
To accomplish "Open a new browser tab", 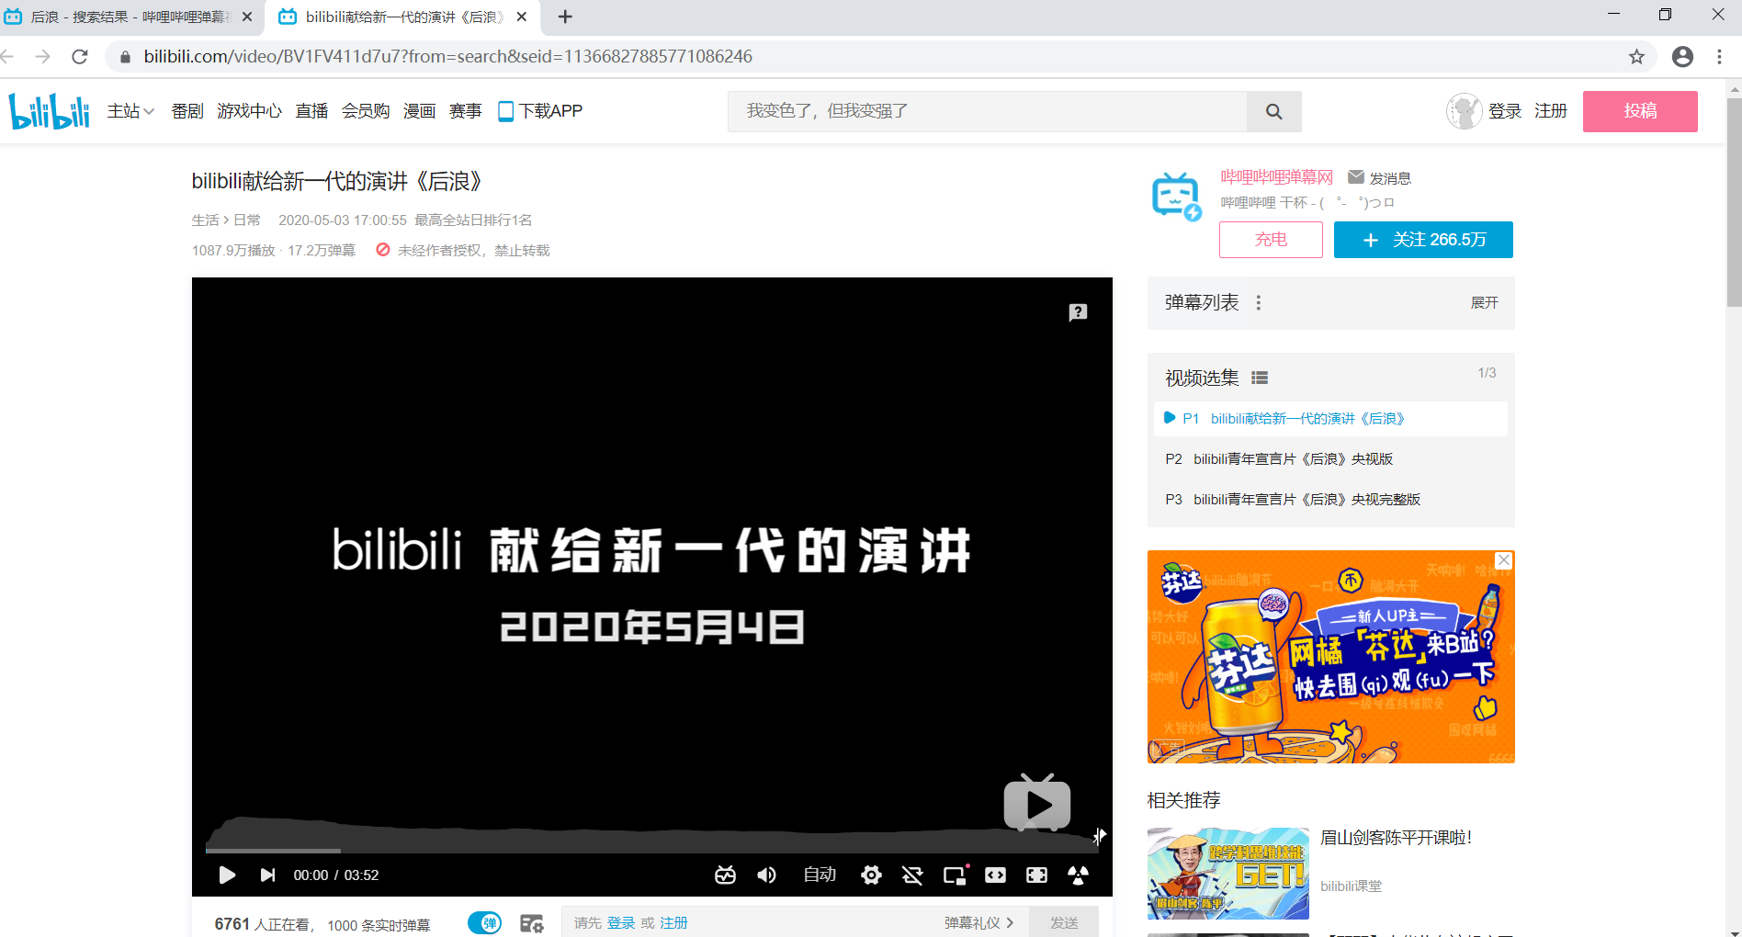I will 565,17.
